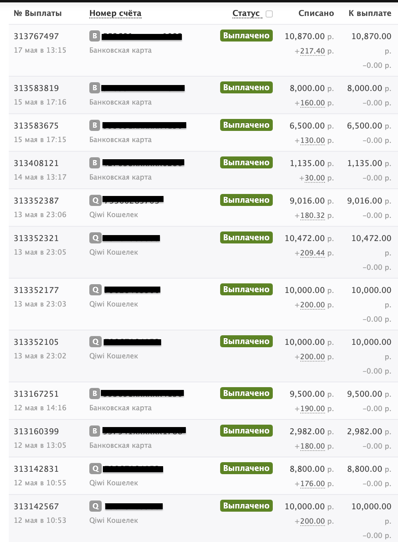Viewport: 398px width, 542px height.
Task: Select payout number 313352321
Action: 36,238
